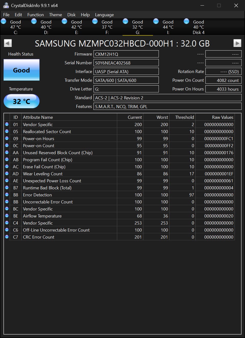Select Disk 4 status orb

tap(187, 21)
